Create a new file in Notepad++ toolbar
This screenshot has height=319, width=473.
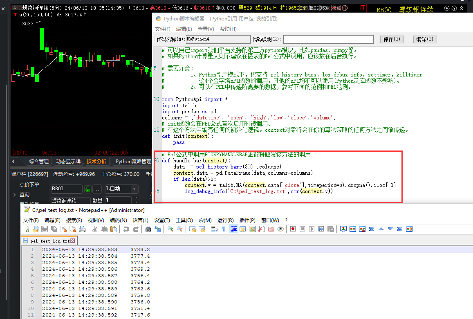click(x=26, y=229)
